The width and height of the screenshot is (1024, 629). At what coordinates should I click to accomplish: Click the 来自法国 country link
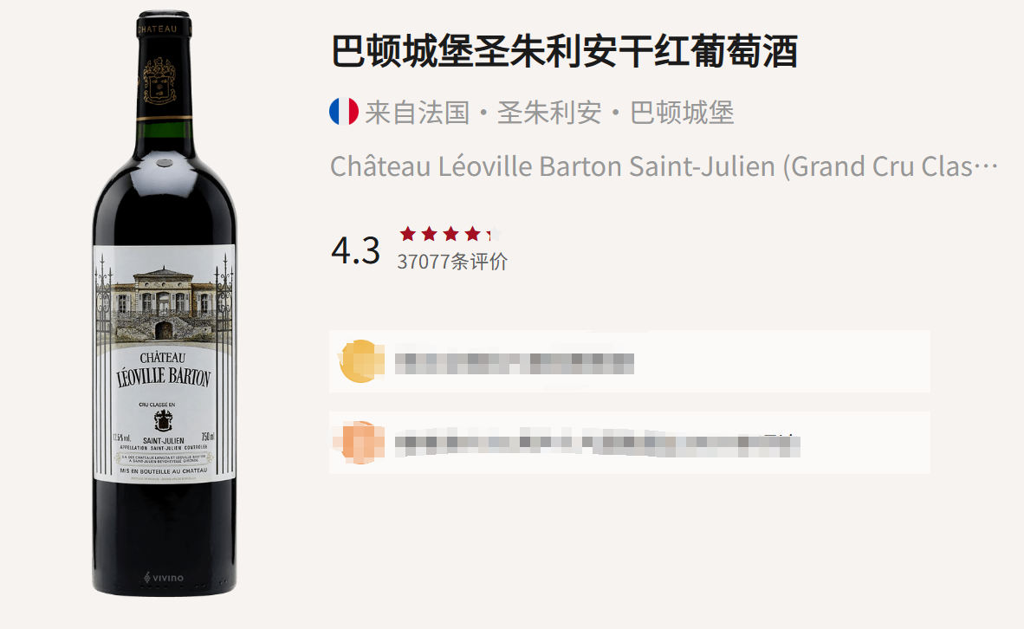coord(418,113)
